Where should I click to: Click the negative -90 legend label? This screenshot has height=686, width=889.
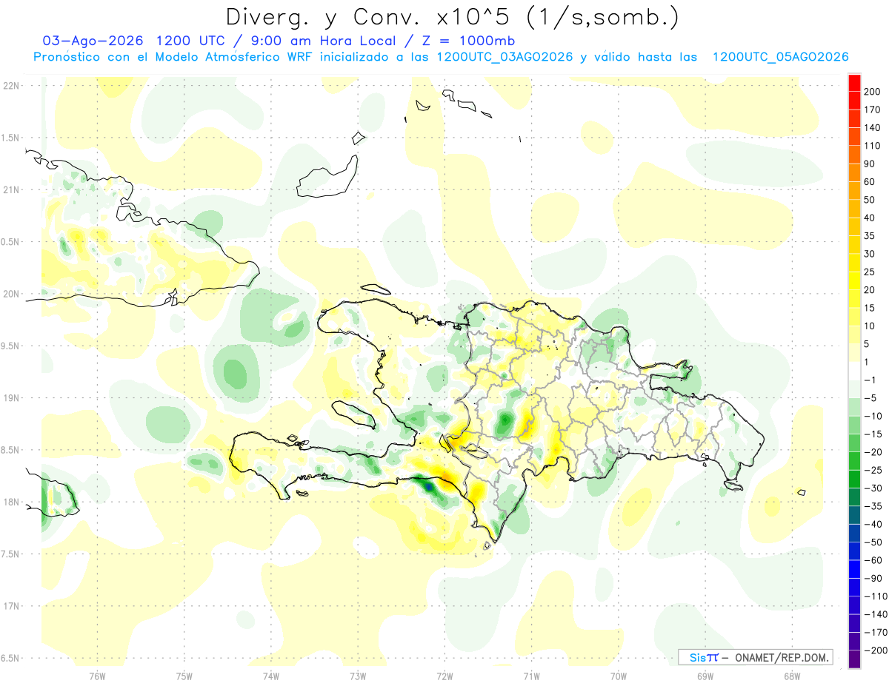(872, 578)
